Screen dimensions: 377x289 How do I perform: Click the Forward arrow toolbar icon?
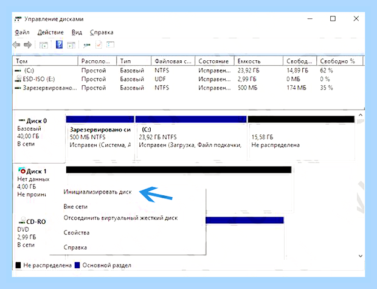click(27, 45)
